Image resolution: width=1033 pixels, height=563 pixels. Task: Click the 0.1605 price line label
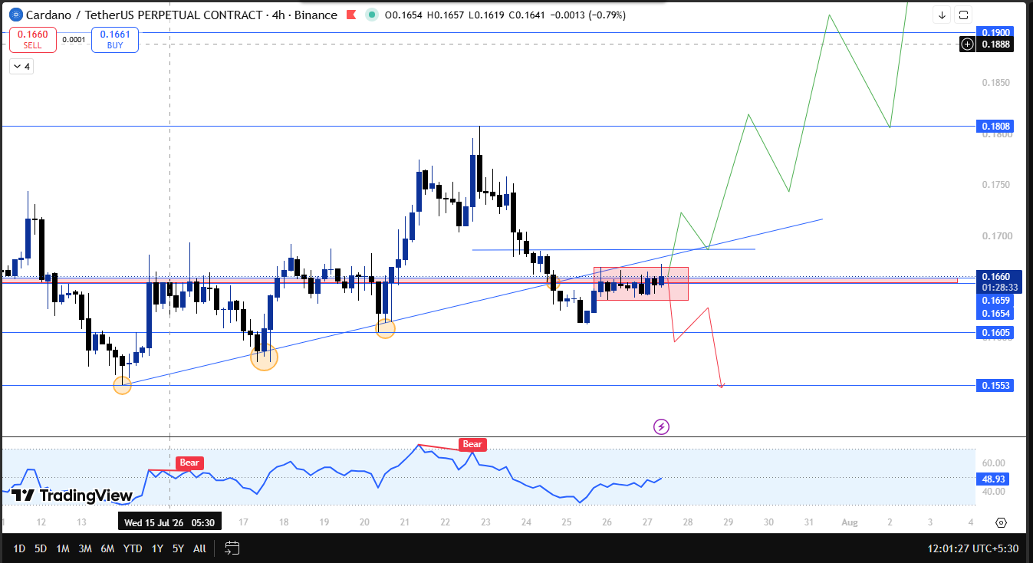tap(996, 332)
